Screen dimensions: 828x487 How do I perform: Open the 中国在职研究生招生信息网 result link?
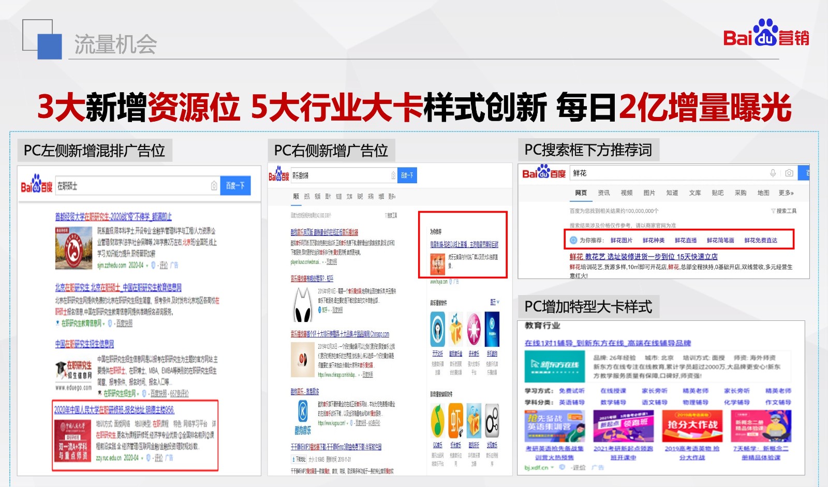coord(84,344)
